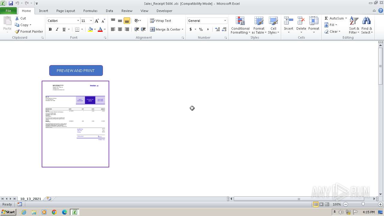This screenshot has height=216, width=384.
Task: Click Increase Decimal icon
Action: coord(217,29)
